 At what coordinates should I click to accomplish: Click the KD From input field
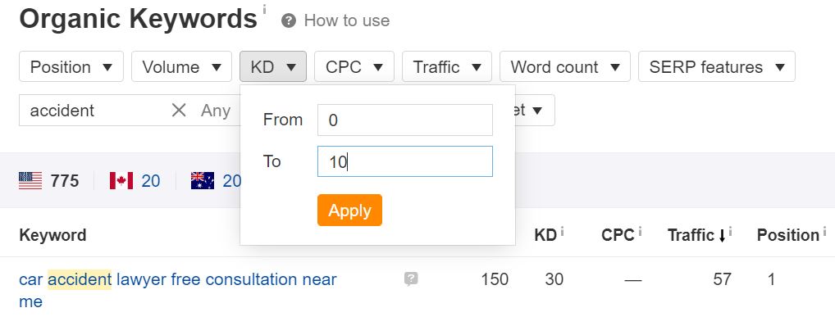[404, 120]
